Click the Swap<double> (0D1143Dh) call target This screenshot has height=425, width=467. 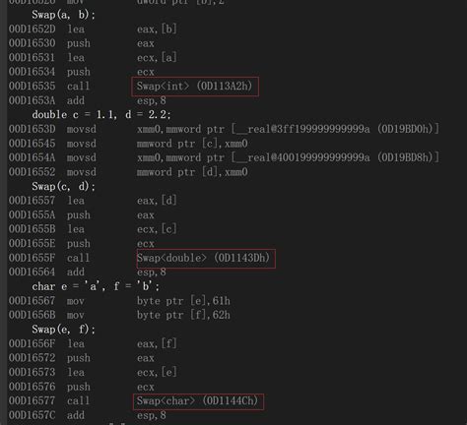point(203,258)
